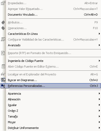Choose Referencias Personalizadas menu item
The height and width of the screenshot is (131, 101).
(51, 86)
